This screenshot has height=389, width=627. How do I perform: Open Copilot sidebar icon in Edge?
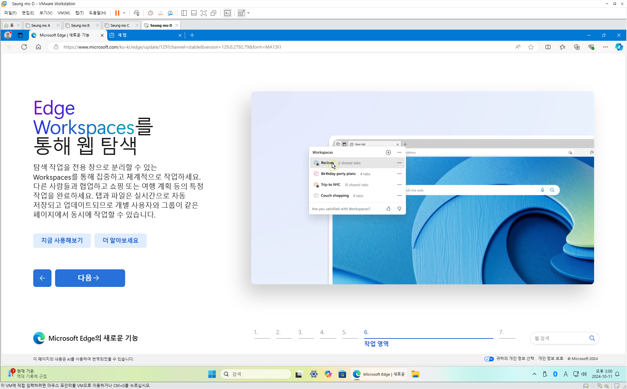tap(619, 47)
